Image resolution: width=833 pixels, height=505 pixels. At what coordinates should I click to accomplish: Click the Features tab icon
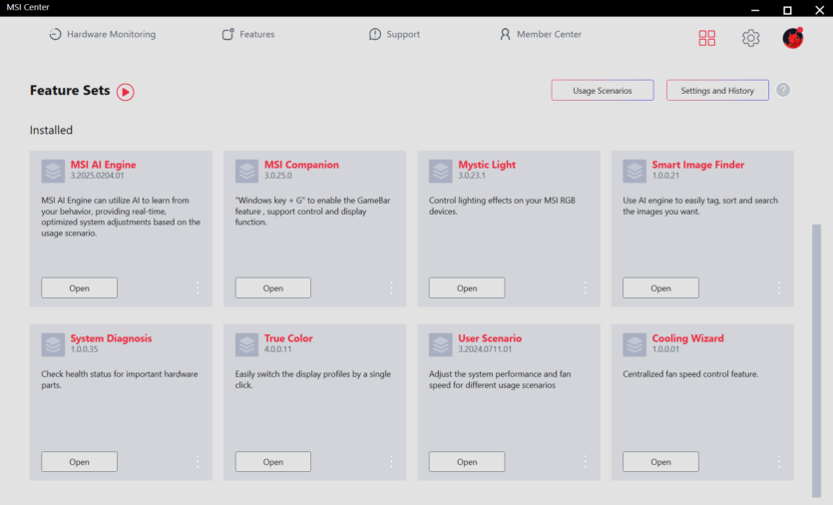point(227,34)
